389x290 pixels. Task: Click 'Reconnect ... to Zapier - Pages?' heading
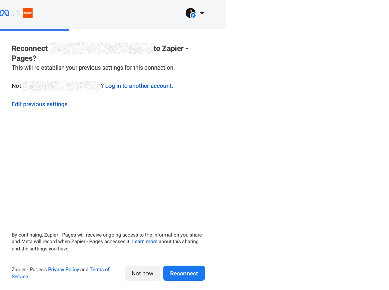pyautogui.click(x=100, y=53)
